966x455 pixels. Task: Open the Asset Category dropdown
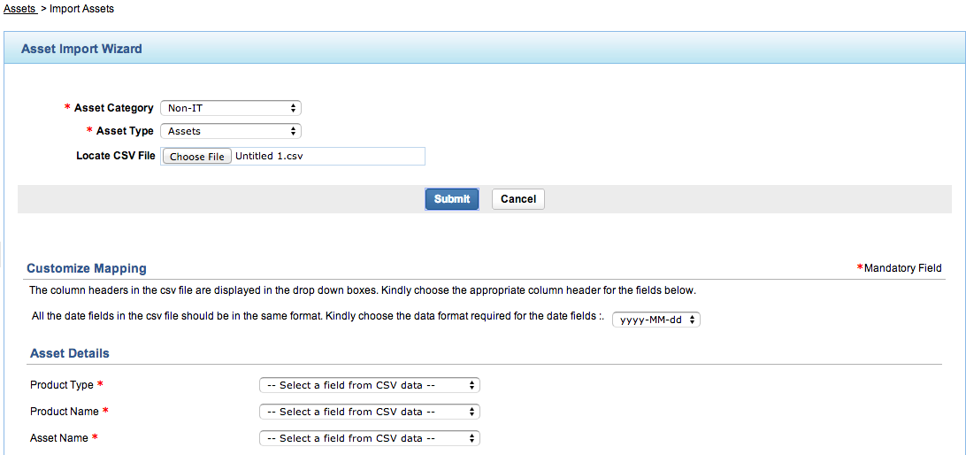coord(230,108)
